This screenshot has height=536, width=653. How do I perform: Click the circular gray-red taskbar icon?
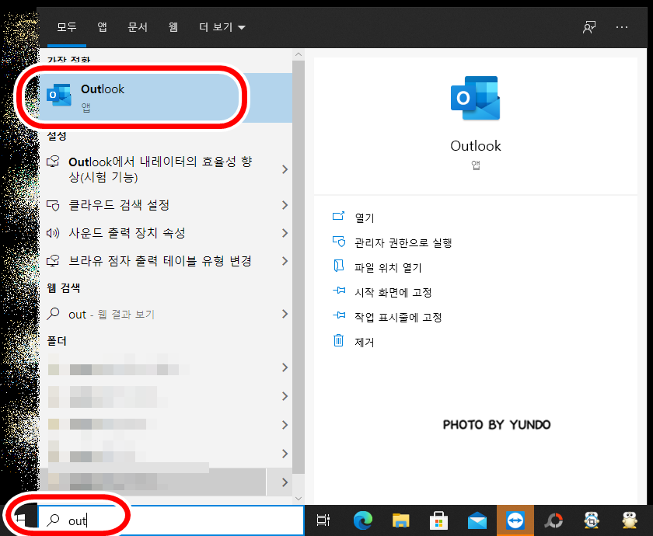point(553,520)
